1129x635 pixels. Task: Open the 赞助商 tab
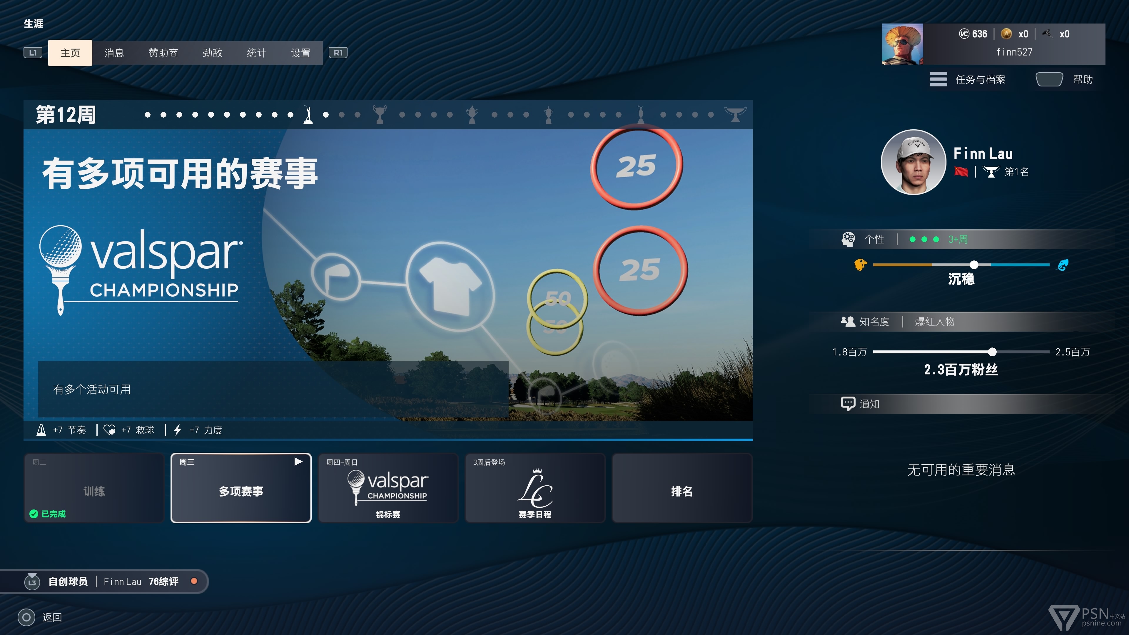tap(163, 53)
